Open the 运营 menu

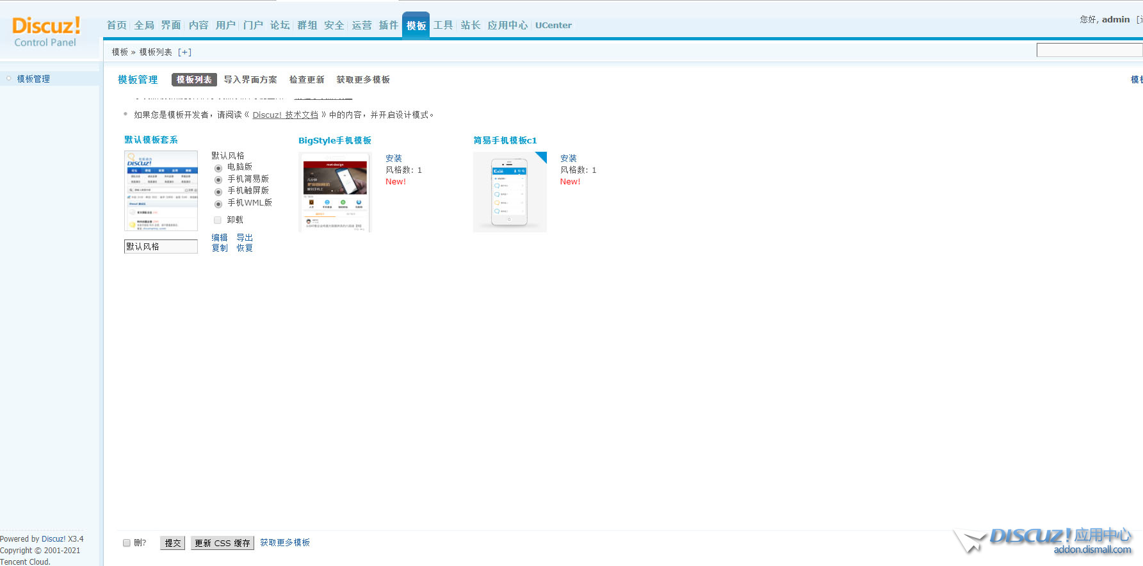[x=362, y=25]
